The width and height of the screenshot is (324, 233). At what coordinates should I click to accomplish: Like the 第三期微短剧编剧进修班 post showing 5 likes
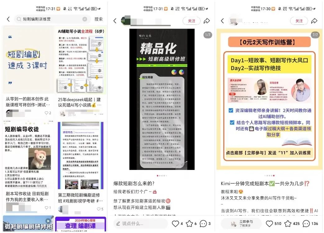(x=98, y=209)
